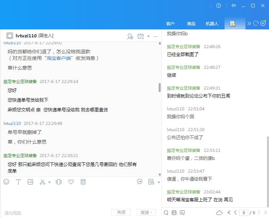Open the calculator icon
269x218 pixels.
pyautogui.click(x=83, y=182)
